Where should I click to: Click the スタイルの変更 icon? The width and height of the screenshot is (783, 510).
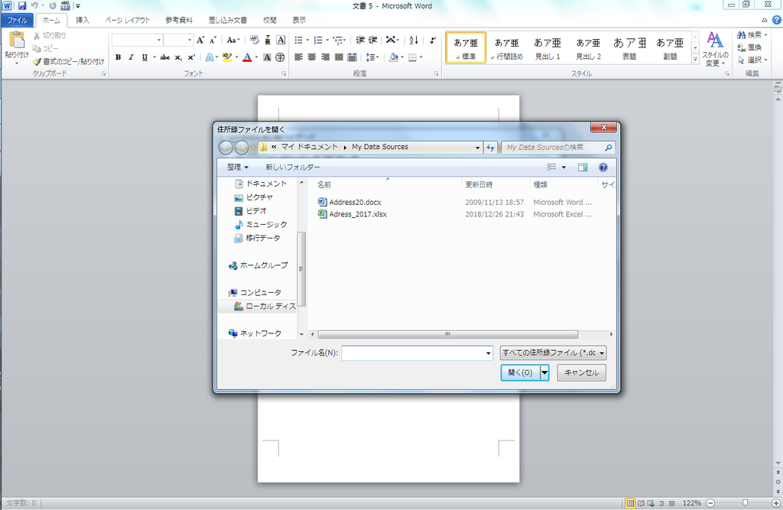715,48
